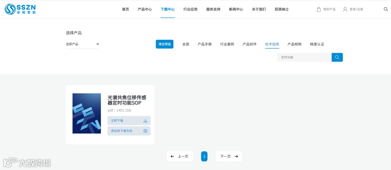391x170 pixels.
Task: Click the SSZN logo
Action: [x=20, y=9]
